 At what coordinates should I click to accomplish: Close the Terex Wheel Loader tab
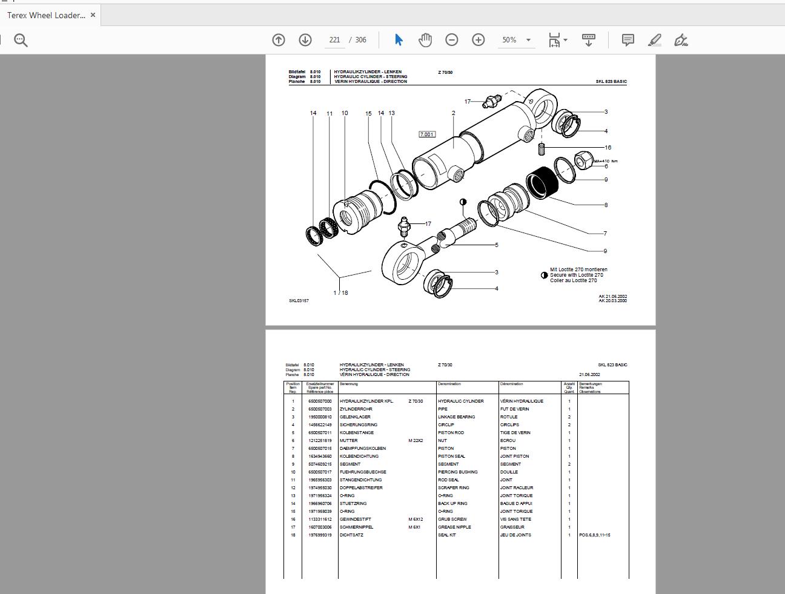click(x=93, y=15)
